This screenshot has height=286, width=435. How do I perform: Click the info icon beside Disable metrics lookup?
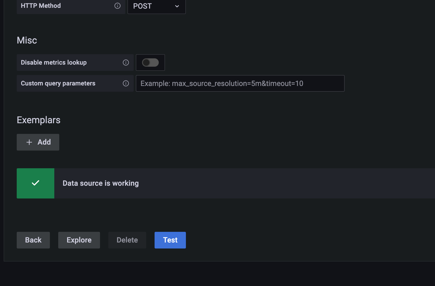(126, 63)
